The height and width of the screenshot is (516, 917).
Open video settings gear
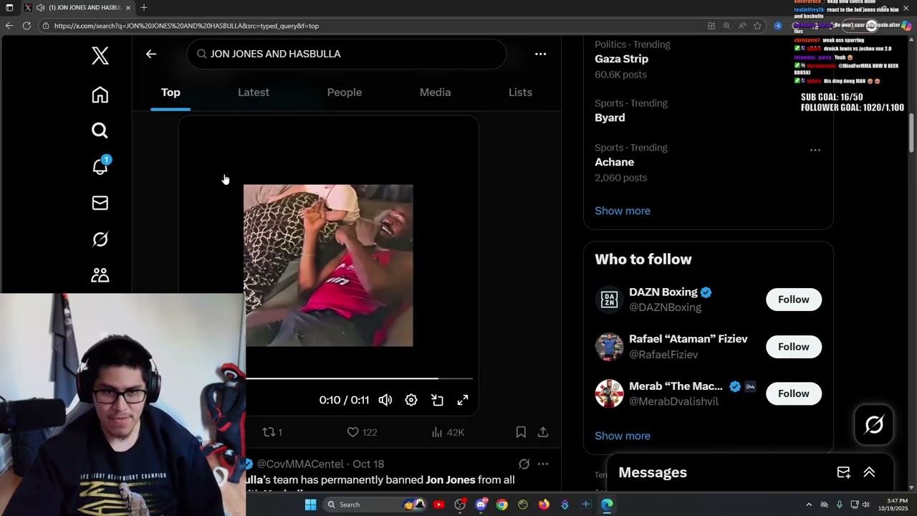pos(411,400)
